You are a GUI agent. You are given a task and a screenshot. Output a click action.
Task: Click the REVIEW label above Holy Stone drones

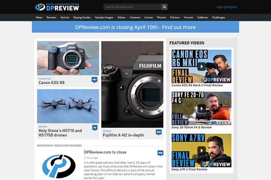[43, 126]
